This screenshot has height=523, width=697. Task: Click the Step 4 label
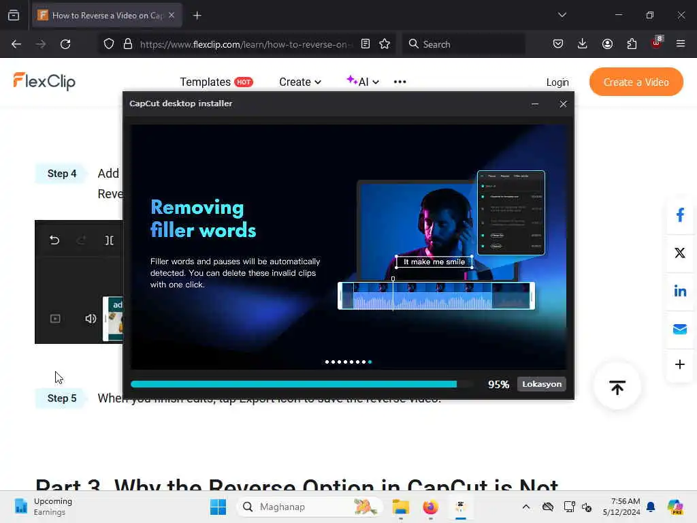pyautogui.click(x=62, y=174)
